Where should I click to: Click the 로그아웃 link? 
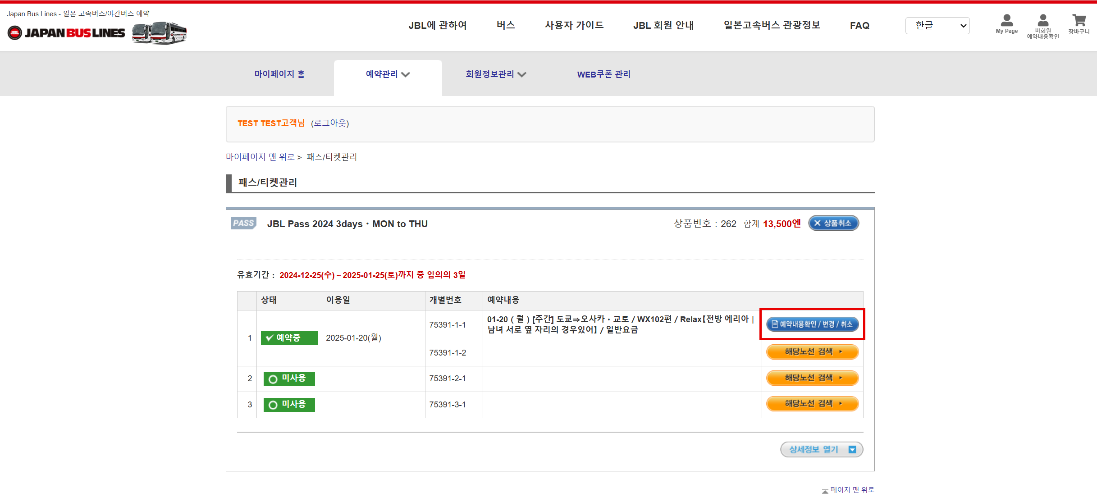tap(330, 123)
